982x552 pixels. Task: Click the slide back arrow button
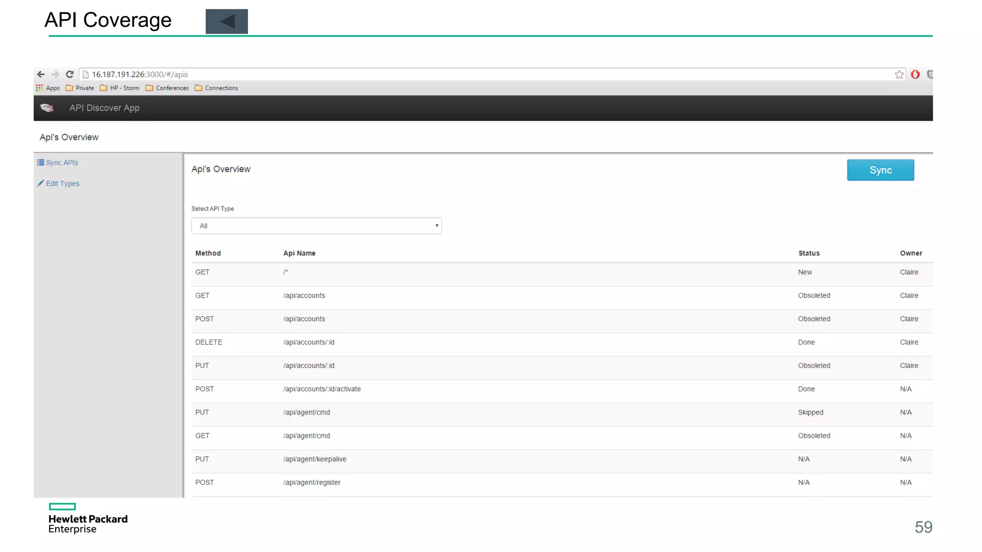point(227,22)
